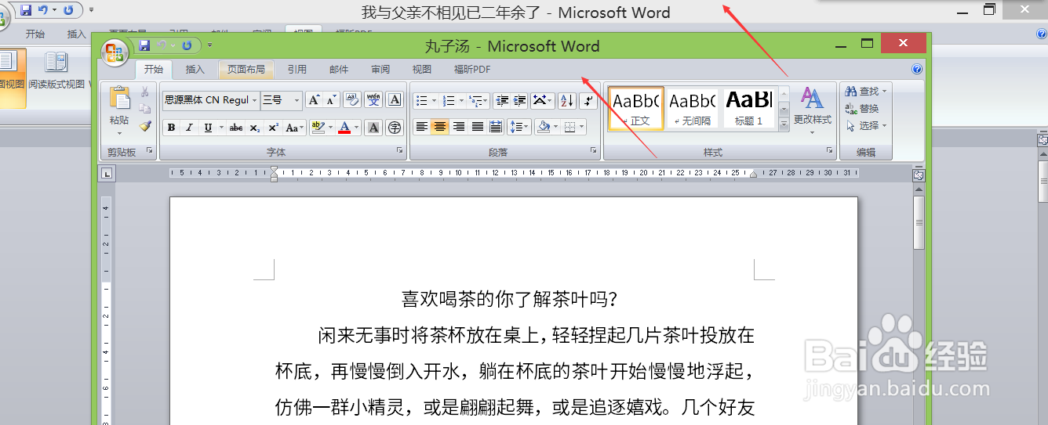Grow font size with the larger A
1048x425 pixels.
coord(313,100)
